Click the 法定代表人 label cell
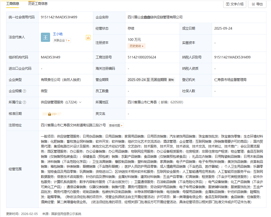Screen dimensions: 271x217 [x=22, y=37]
